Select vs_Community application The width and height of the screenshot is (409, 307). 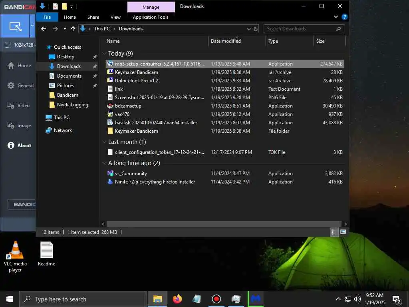click(224, 173)
